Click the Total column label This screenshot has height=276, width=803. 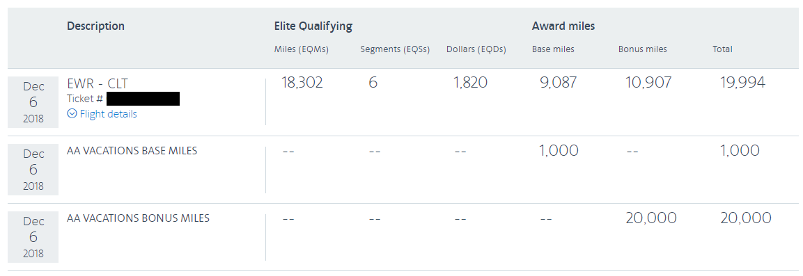(x=723, y=49)
